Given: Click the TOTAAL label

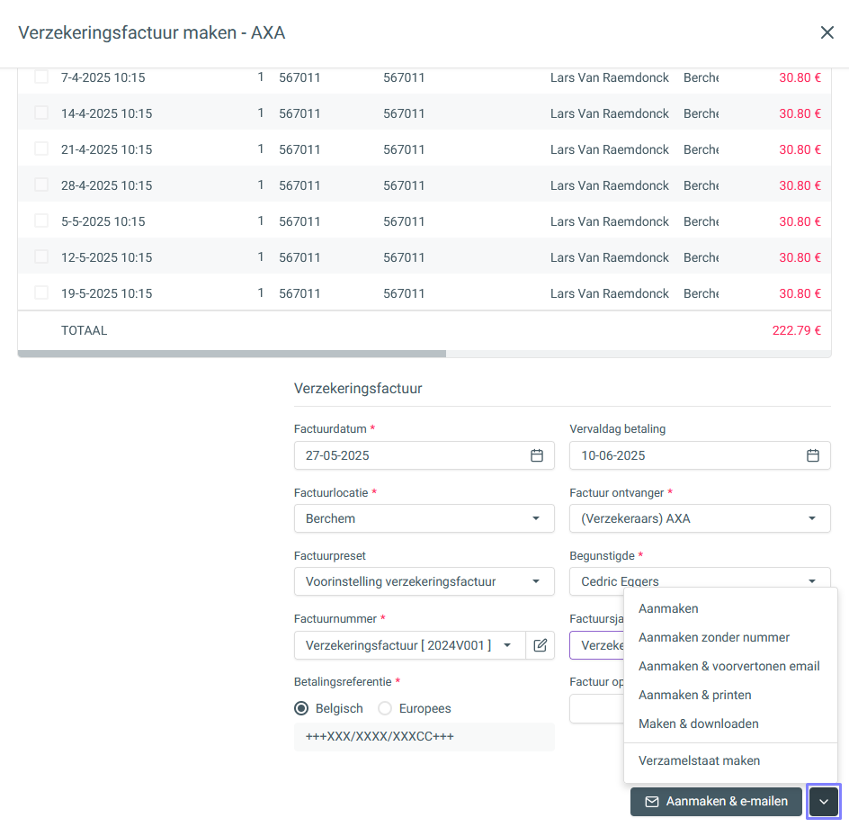Looking at the screenshot, I should click(84, 330).
